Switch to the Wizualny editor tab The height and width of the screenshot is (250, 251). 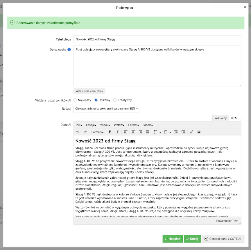pos(220,118)
